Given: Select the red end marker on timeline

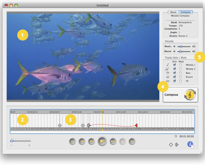Looking at the screenshot, I should (x=136, y=125).
